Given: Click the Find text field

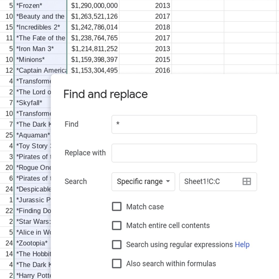Looking at the screenshot, I should pos(184,124).
